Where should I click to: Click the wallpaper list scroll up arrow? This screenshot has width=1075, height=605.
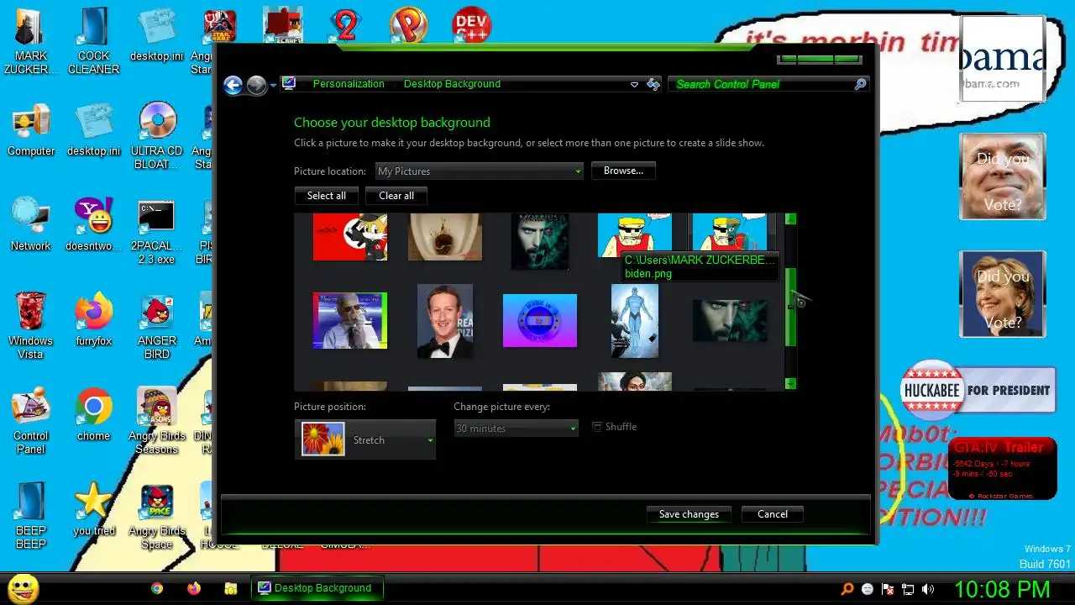[x=790, y=219]
